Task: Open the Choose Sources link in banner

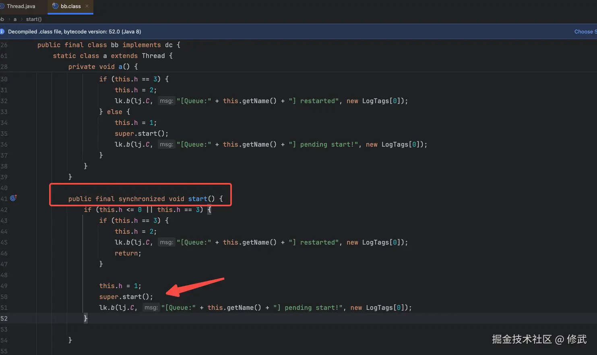Action: (585, 31)
